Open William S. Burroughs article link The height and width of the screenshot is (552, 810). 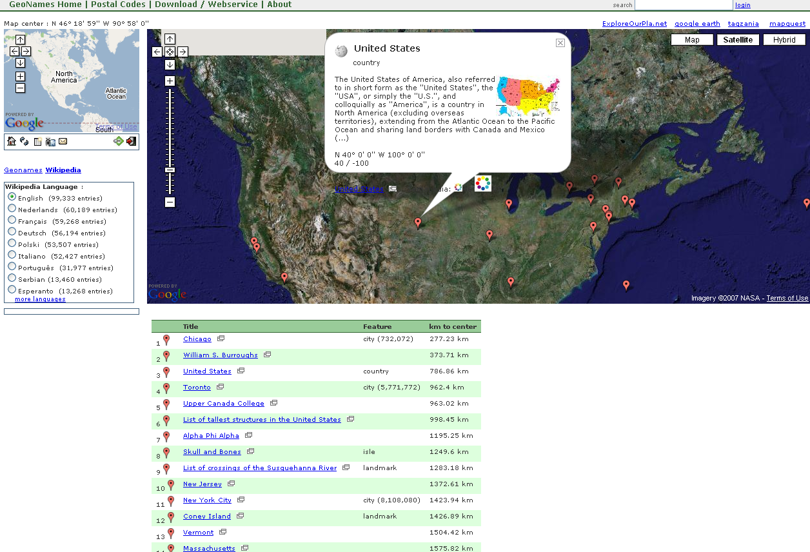[221, 355]
